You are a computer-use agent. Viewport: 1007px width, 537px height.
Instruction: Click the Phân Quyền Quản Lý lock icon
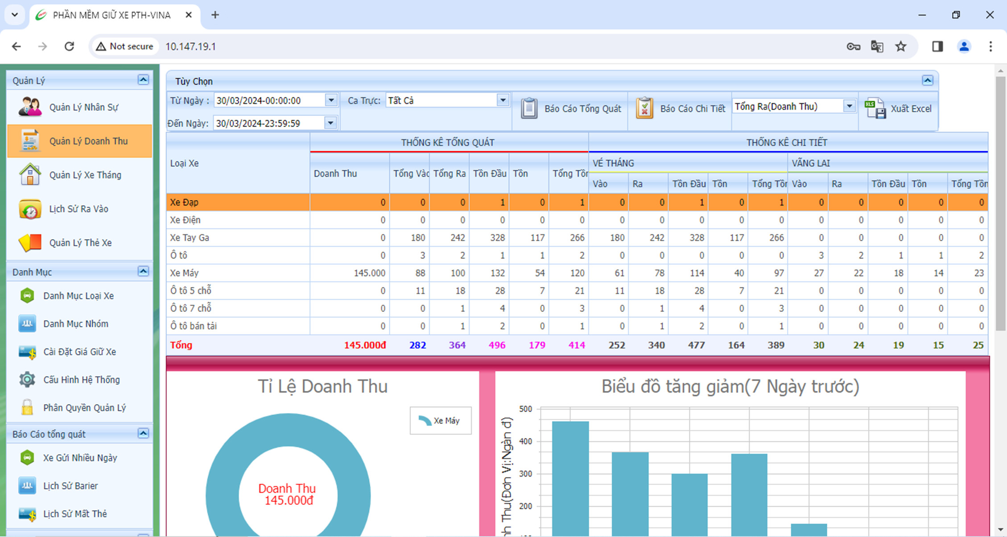pyautogui.click(x=27, y=408)
